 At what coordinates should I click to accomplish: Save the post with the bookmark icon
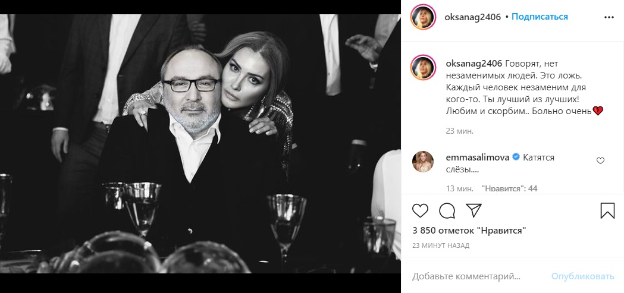point(607,211)
